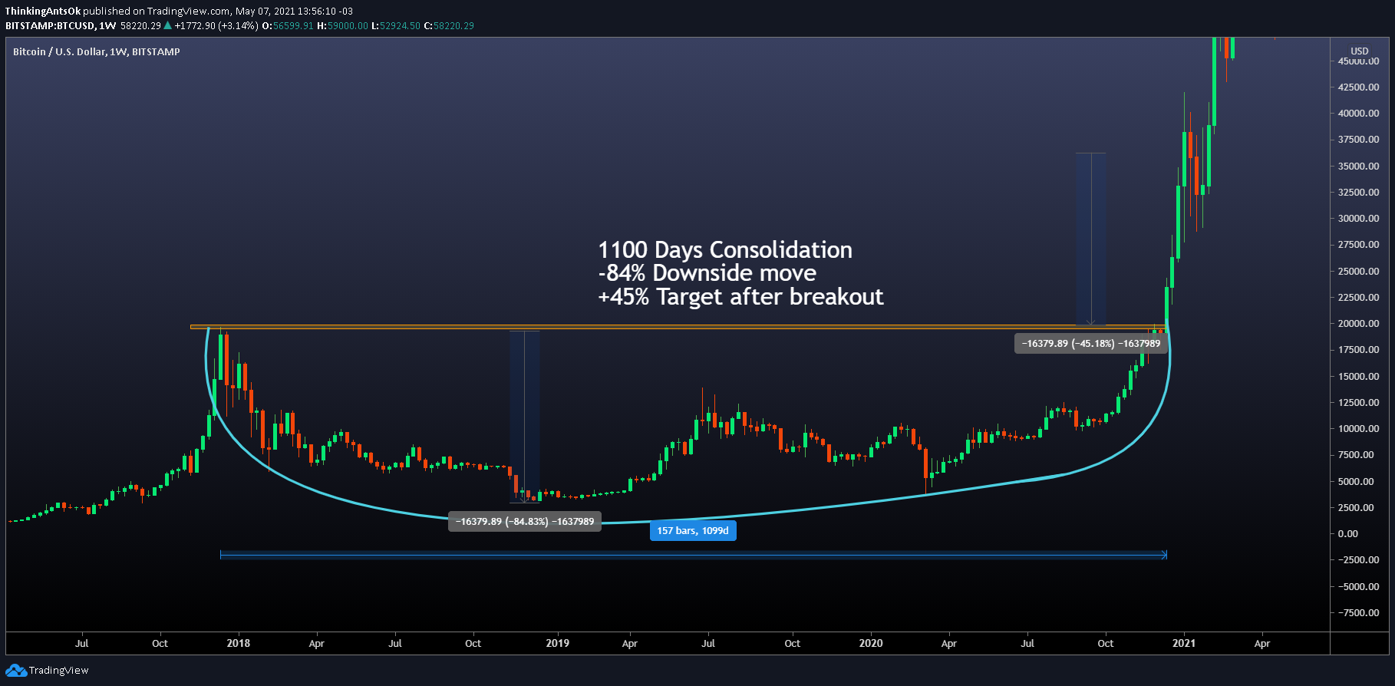Viewport: 1395px width, 686px height.
Task: Click the BITSTAMP:BTCUSD, 1W symbol header
Action: (61, 26)
